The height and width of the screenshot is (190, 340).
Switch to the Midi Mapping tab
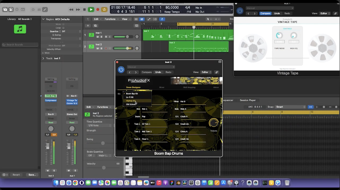coord(189,87)
